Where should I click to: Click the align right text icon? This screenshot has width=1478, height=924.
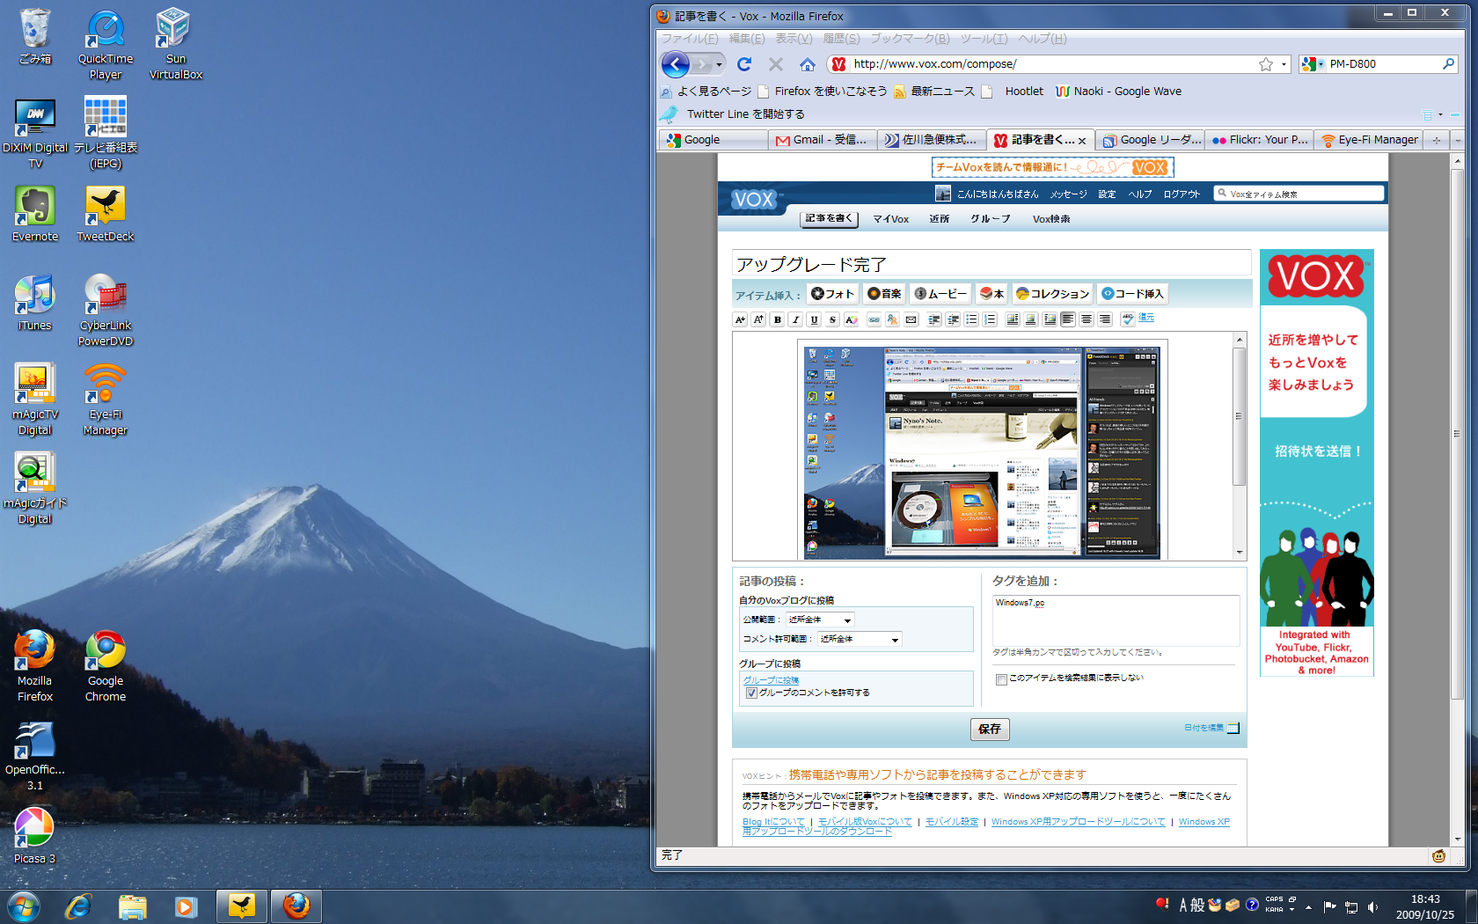tap(1105, 319)
